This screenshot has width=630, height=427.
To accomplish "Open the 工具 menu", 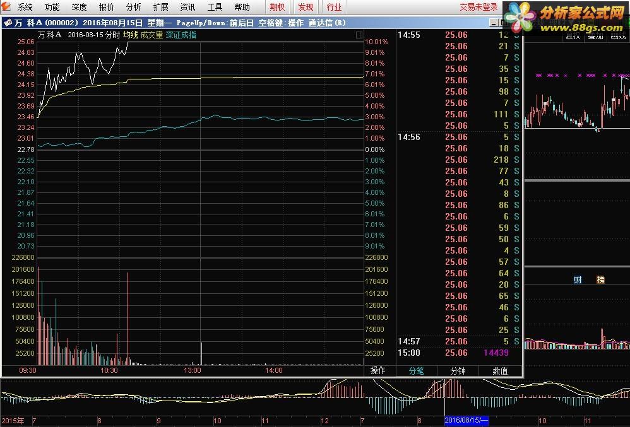I will tap(215, 7).
